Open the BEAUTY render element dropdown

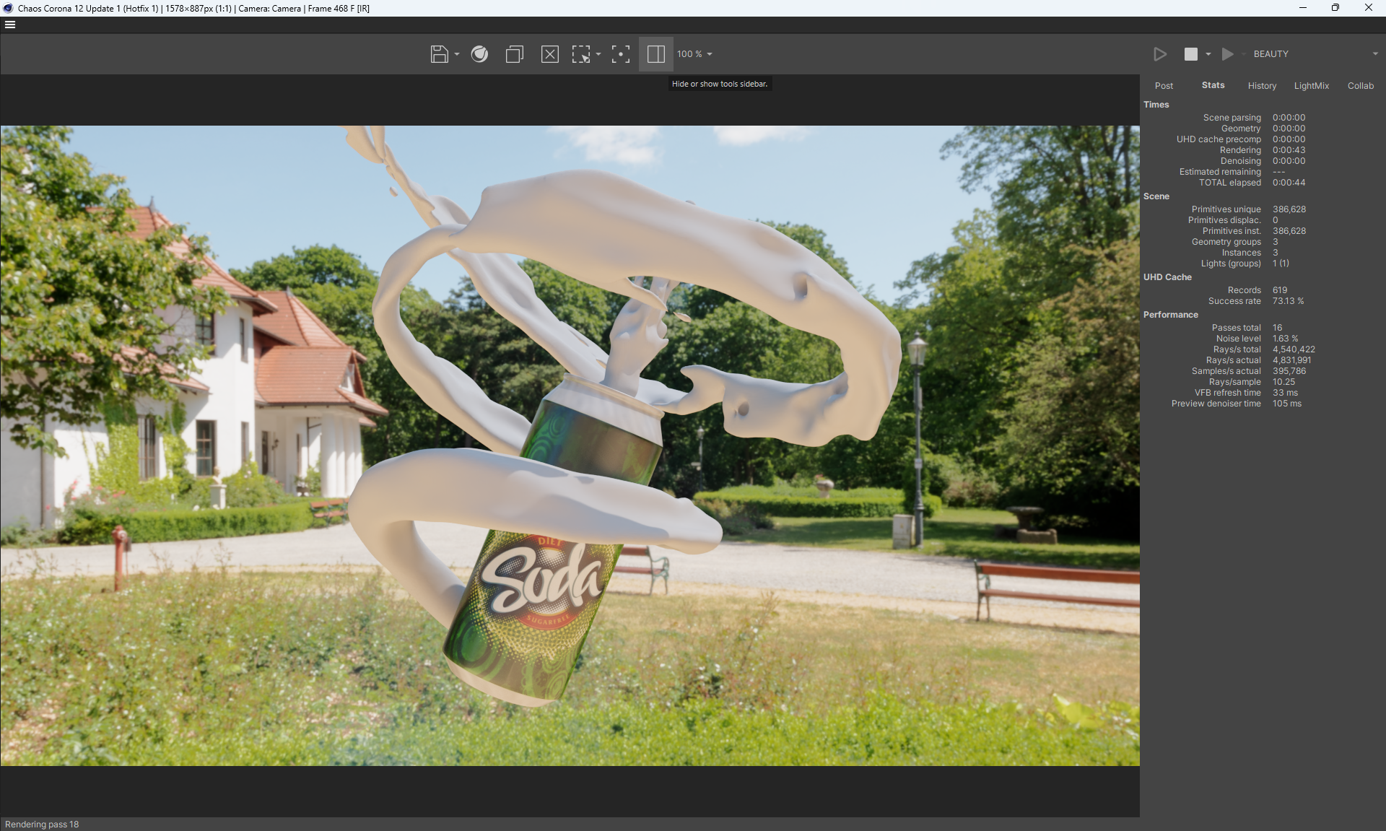pos(1315,54)
